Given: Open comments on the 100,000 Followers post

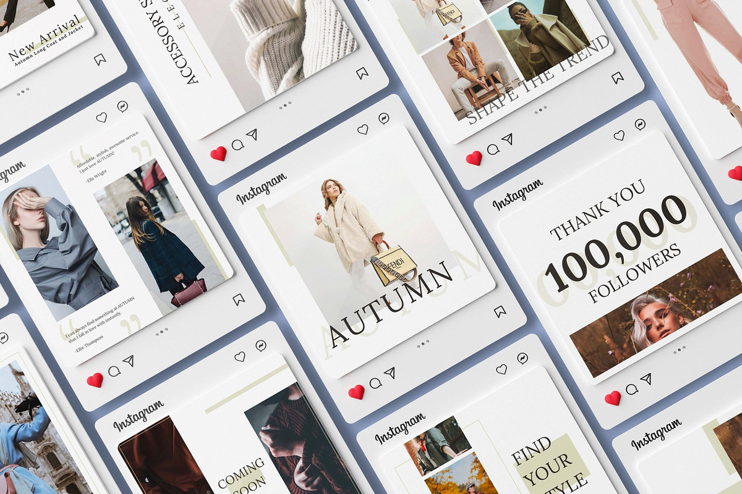Looking at the screenshot, I should pyautogui.click(x=631, y=389).
